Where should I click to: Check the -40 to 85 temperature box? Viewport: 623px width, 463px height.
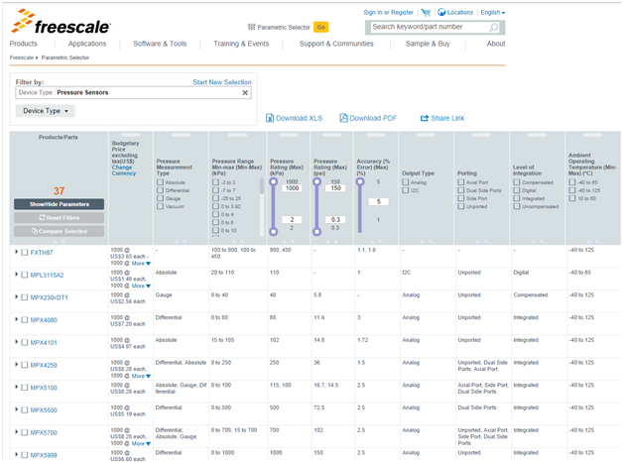click(572, 182)
